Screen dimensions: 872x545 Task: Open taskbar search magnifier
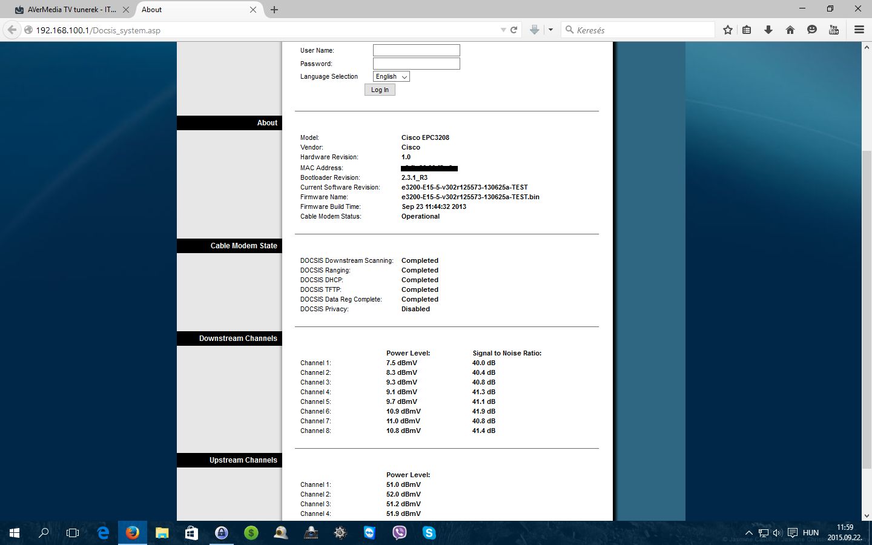(44, 533)
